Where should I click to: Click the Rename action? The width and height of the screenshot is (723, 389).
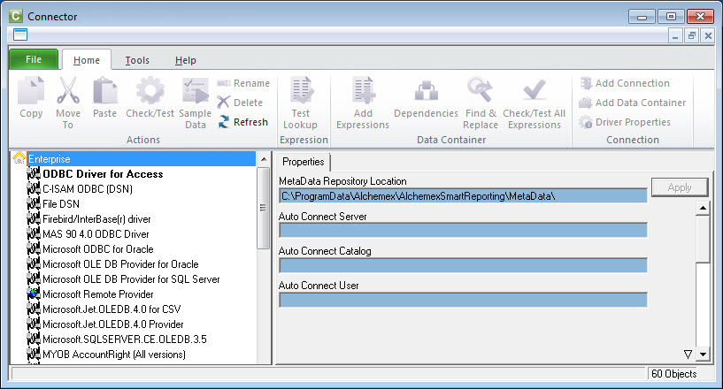pyautogui.click(x=243, y=83)
